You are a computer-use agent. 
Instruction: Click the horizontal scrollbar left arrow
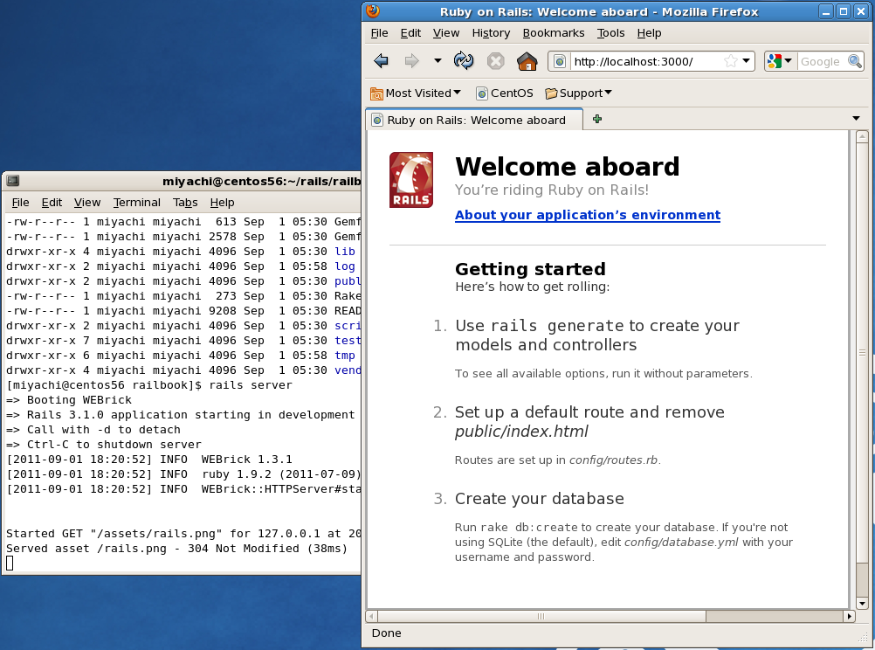click(372, 617)
